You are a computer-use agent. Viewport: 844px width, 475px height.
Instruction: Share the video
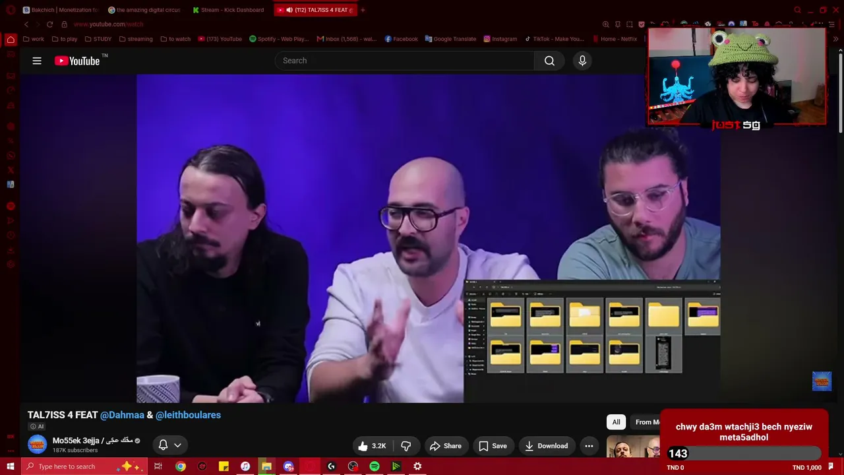point(446,446)
